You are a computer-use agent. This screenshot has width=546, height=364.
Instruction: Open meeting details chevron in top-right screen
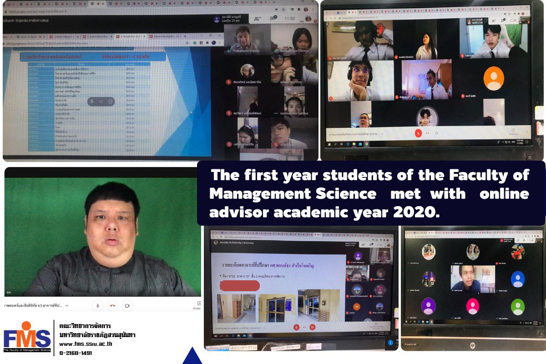point(382,134)
